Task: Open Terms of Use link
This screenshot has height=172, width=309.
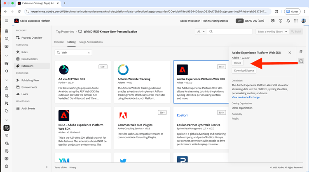Action: pyautogui.click(x=61, y=167)
